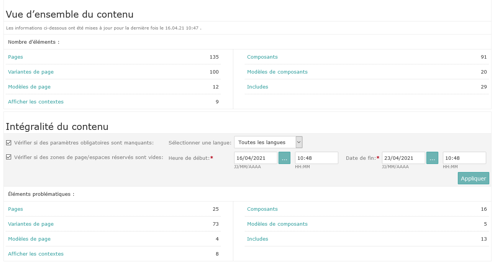Open Includes link in content overview

(x=257, y=87)
